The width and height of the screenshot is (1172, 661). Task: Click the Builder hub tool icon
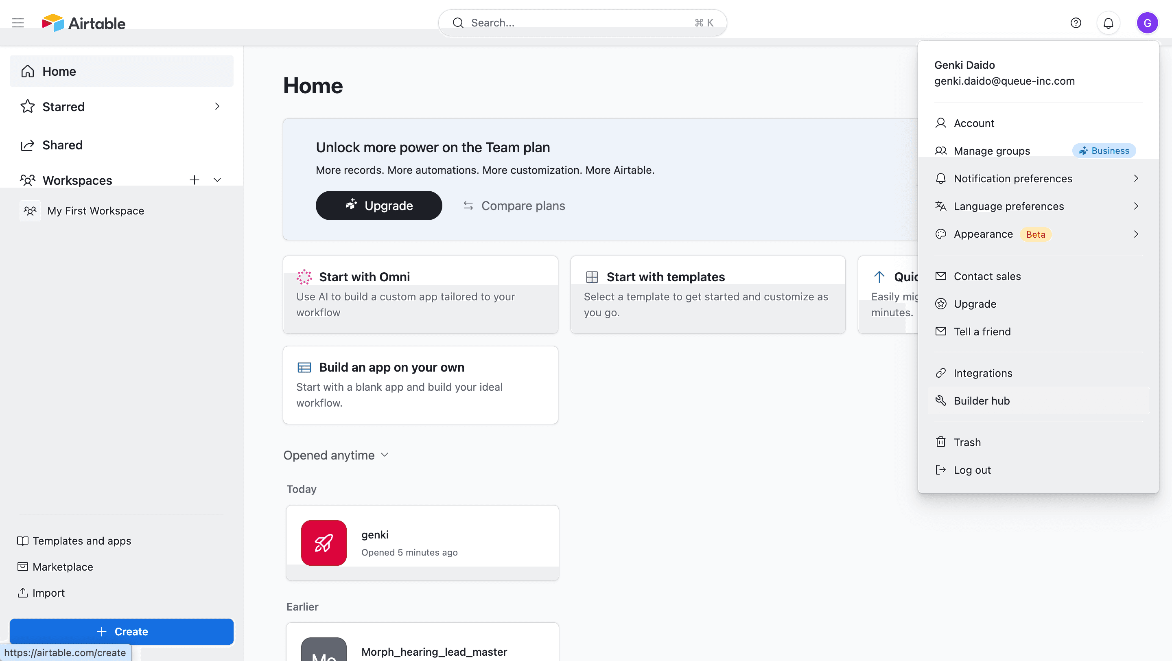[x=940, y=401]
